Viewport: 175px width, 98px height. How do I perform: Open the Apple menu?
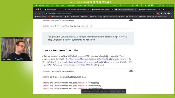click(x=36, y=5)
